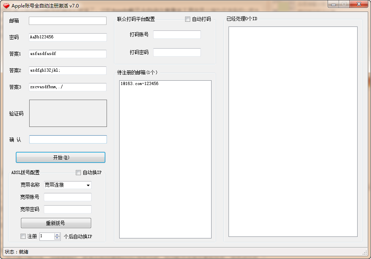Image resolution: width=371 pixels, height=259 pixels.
Task: Click the 验证码 captcha image box
Action: (x=68, y=113)
